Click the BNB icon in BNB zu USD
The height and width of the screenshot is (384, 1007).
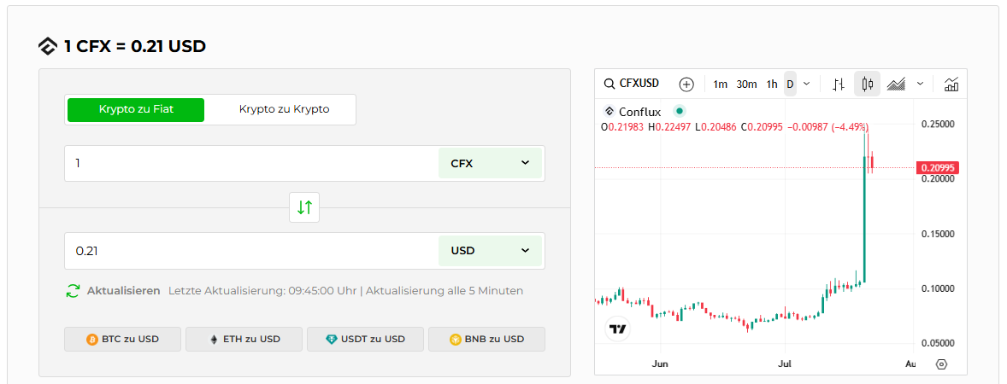tap(456, 339)
